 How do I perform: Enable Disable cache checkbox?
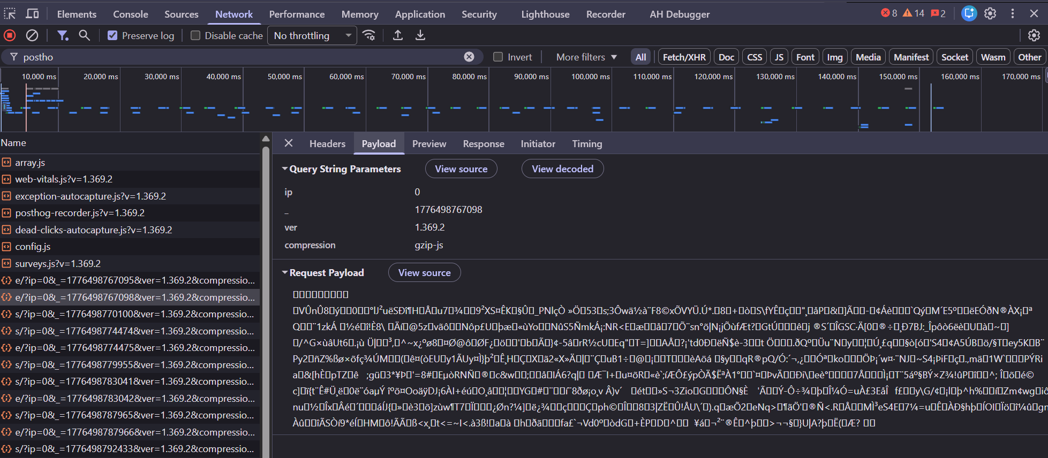coord(195,35)
